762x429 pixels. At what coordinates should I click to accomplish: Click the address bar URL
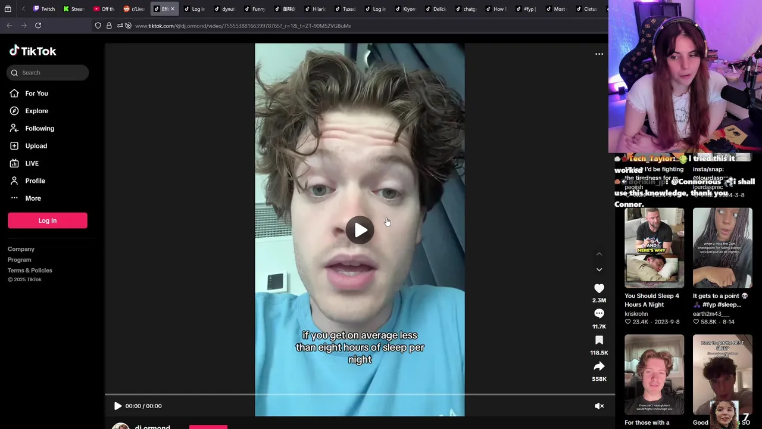pyautogui.click(x=243, y=26)
